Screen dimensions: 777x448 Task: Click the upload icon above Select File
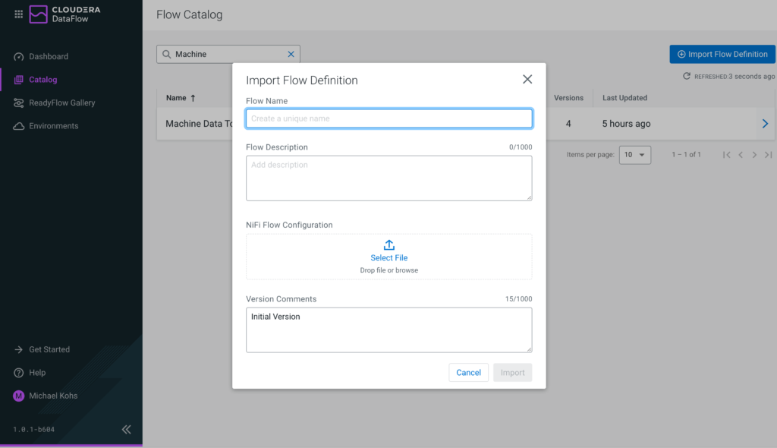pyautogui.click(x=389, y=245)
